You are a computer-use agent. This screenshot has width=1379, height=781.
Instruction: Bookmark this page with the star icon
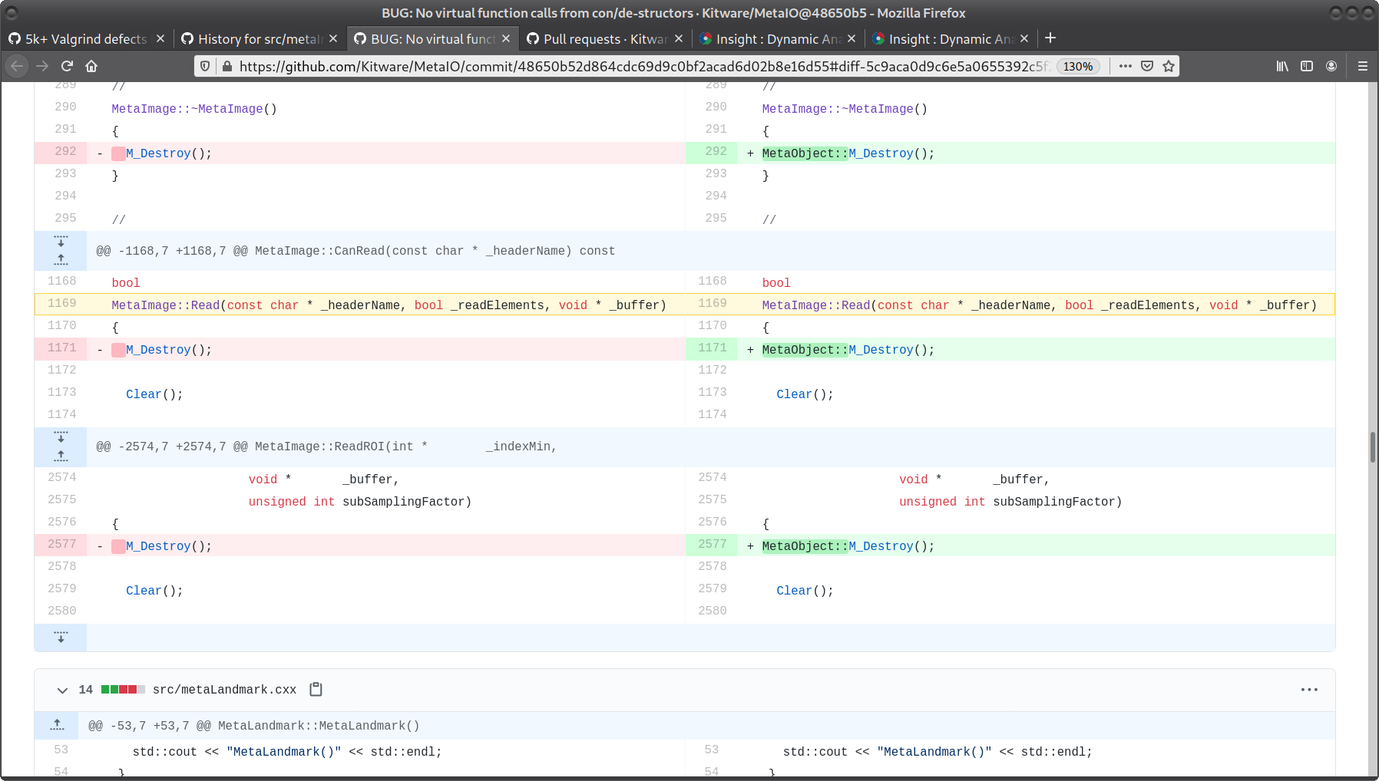click(x=1169, y=66)
